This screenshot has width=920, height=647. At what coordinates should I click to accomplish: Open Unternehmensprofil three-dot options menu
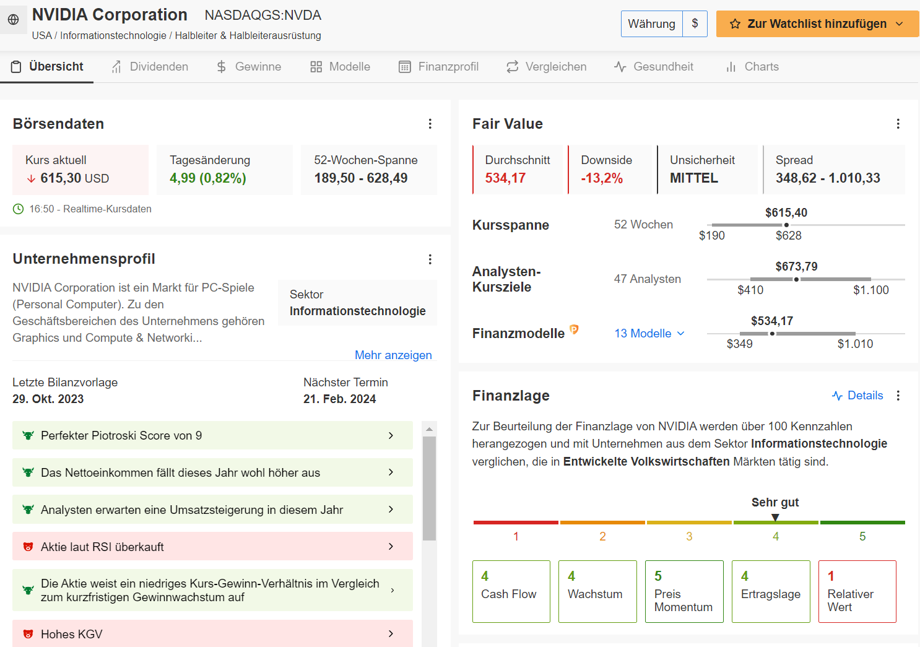point(430,259)
